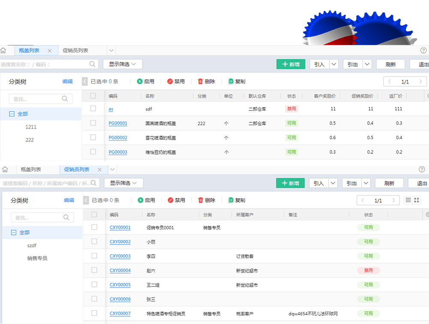Expand arrow beside 引入 in upper panel

[x=334, y=64]
